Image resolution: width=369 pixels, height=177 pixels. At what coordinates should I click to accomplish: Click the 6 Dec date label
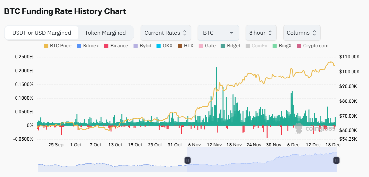click(293, 145)
